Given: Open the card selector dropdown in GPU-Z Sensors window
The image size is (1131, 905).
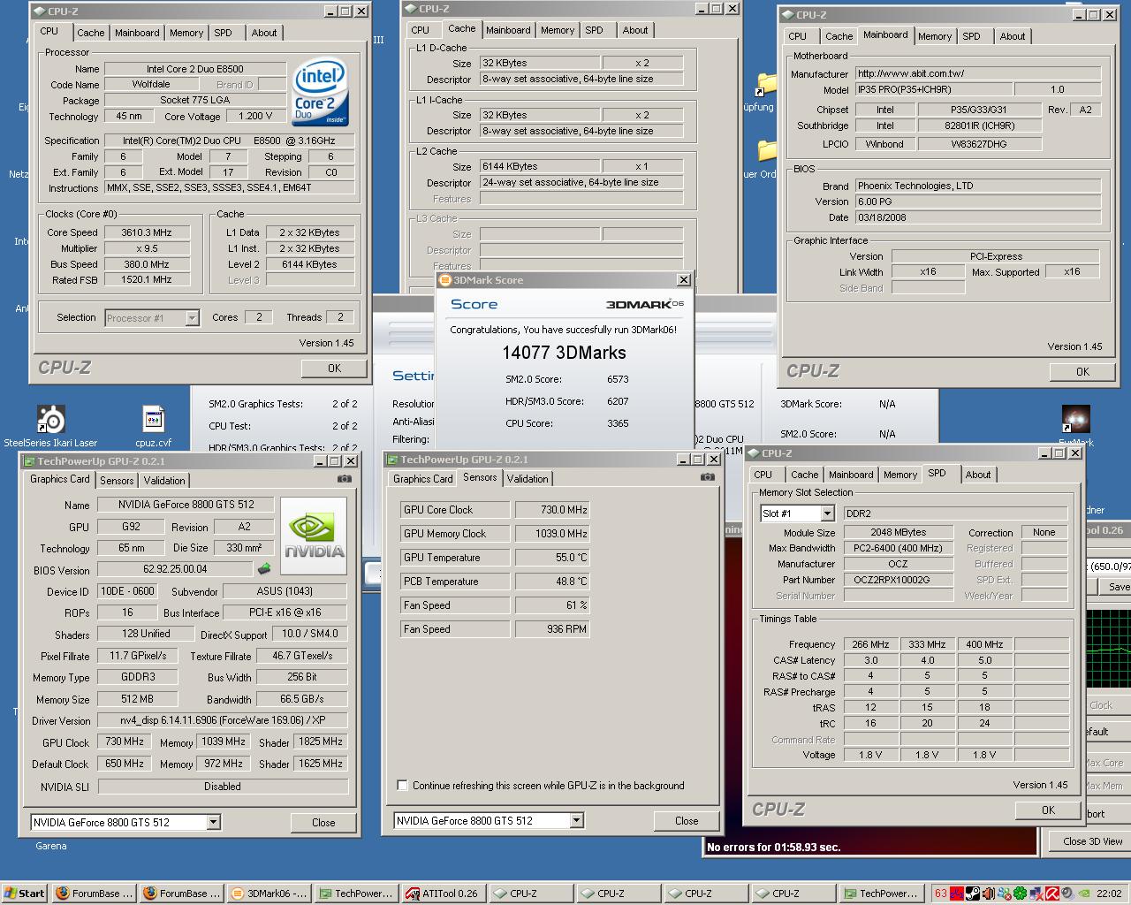Looking at the screenshot, I should click(576, 820).
